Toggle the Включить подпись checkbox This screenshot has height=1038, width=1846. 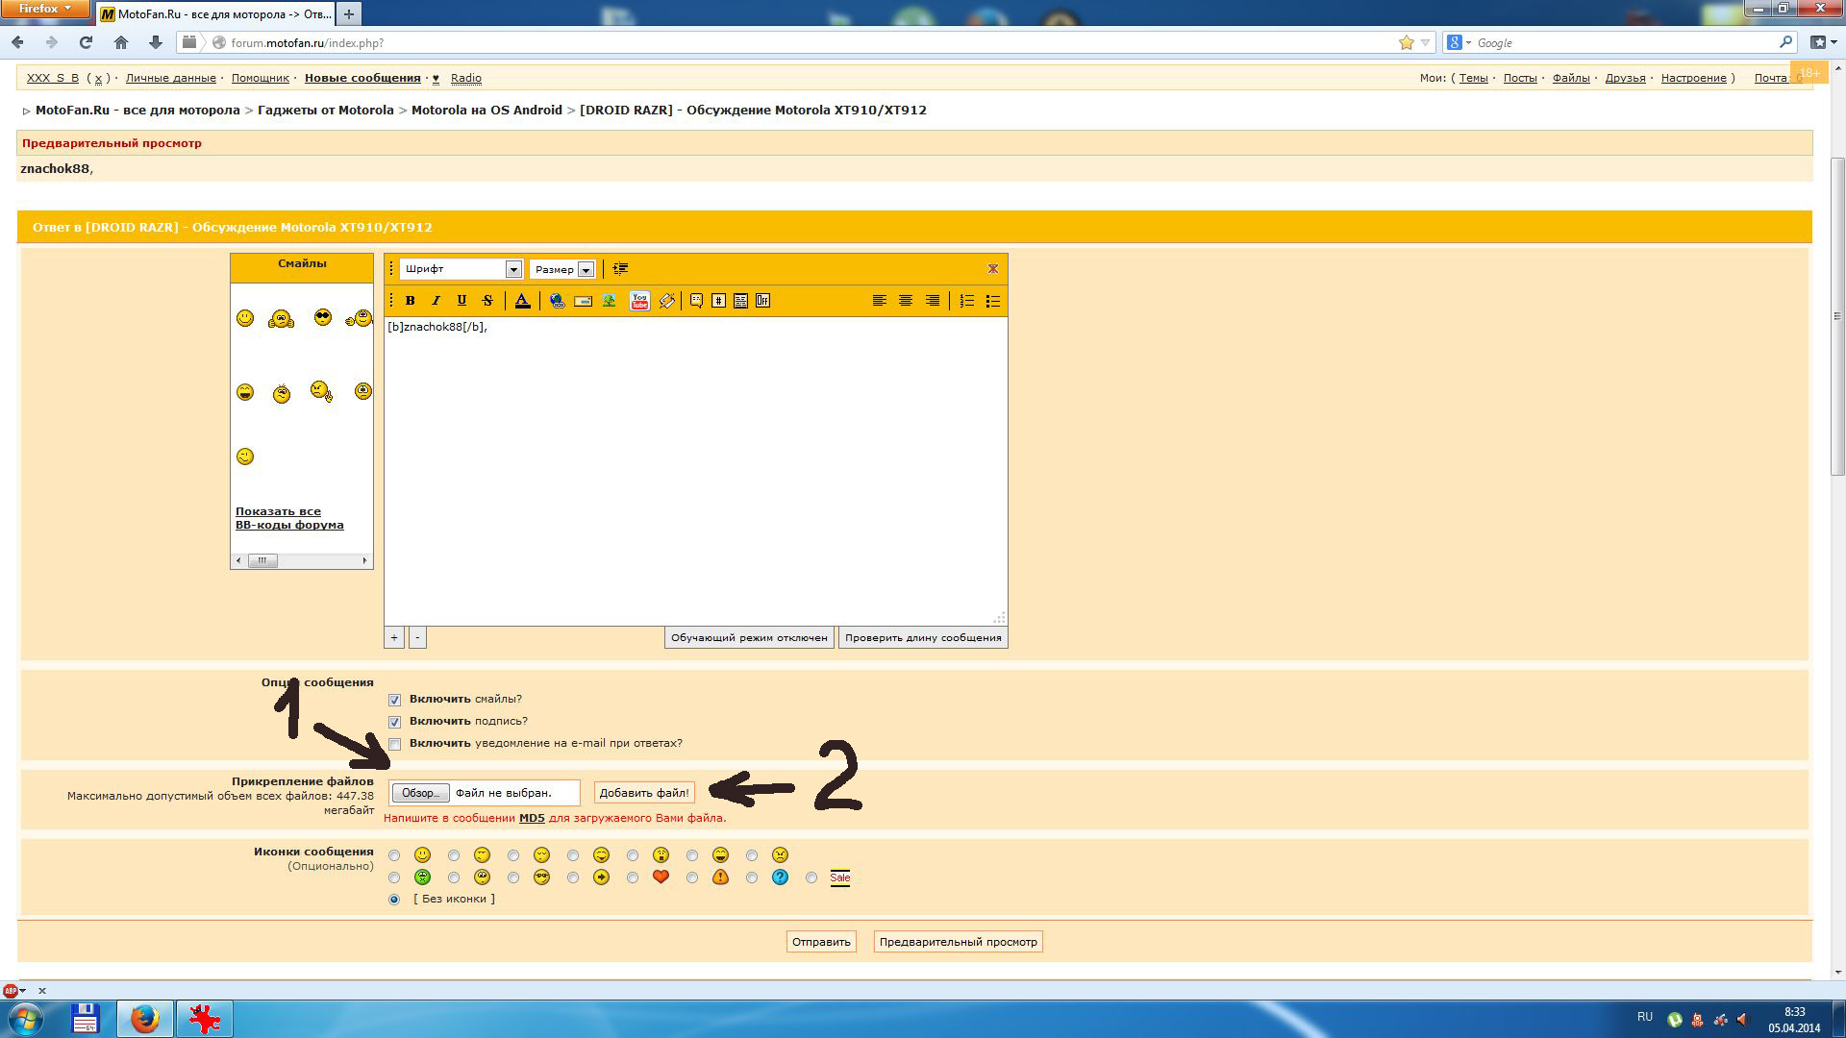coord(394,722)
